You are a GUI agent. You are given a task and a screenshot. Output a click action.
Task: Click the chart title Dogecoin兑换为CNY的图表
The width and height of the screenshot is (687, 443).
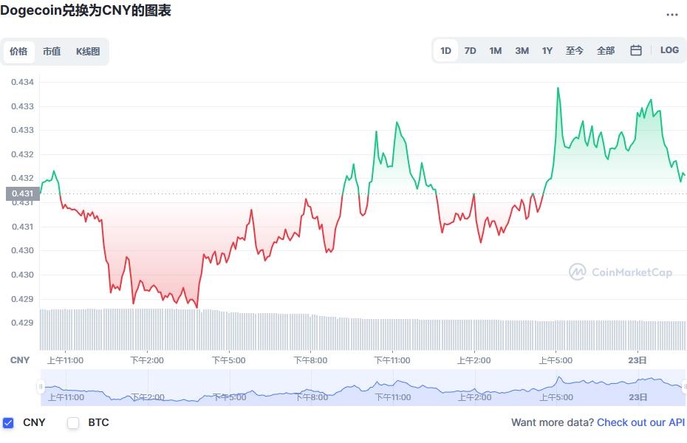87,12
